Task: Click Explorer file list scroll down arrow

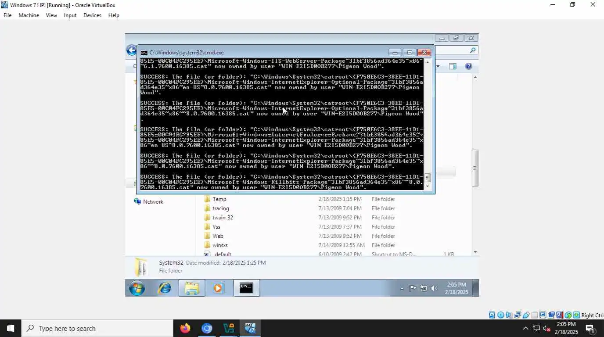Action: click(475, 252)
